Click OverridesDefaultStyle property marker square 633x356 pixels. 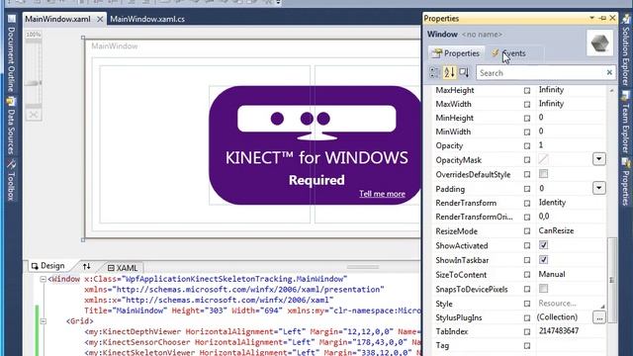coord(527,175)
